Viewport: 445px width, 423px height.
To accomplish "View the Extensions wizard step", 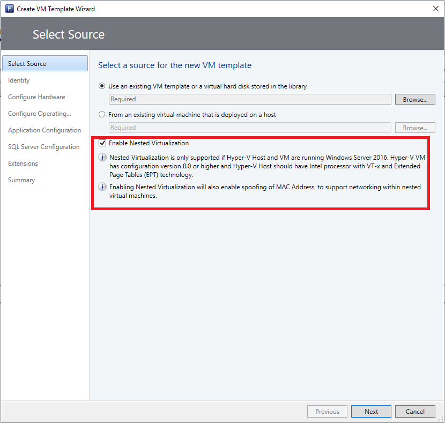I will pyautogui.click(x=23, y=164).
